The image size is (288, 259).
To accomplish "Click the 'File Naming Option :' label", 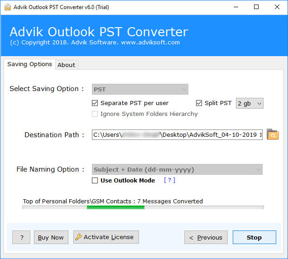I will click(x=50, y=169).
